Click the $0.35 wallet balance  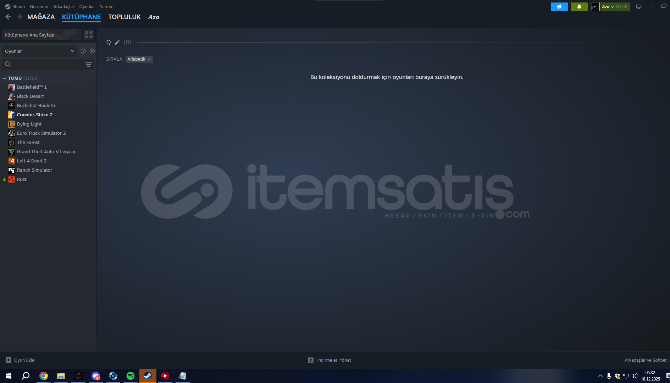coord(621,7)
